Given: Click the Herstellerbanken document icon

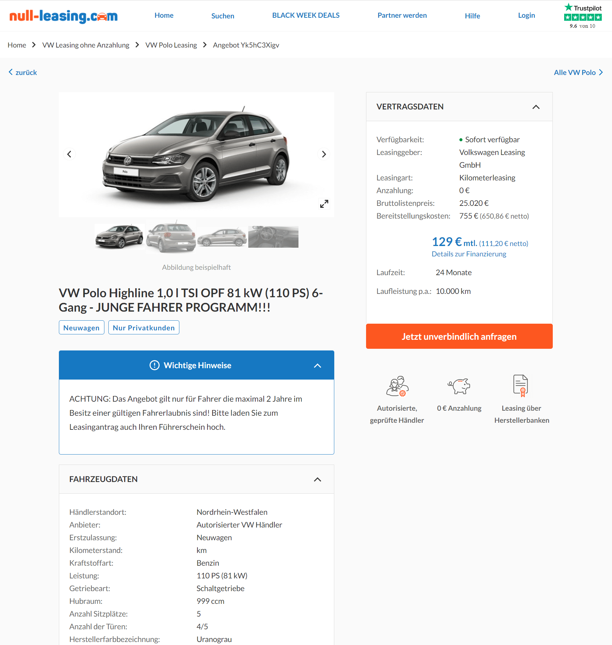Looking at the screenshot, I should click(521, 386).
